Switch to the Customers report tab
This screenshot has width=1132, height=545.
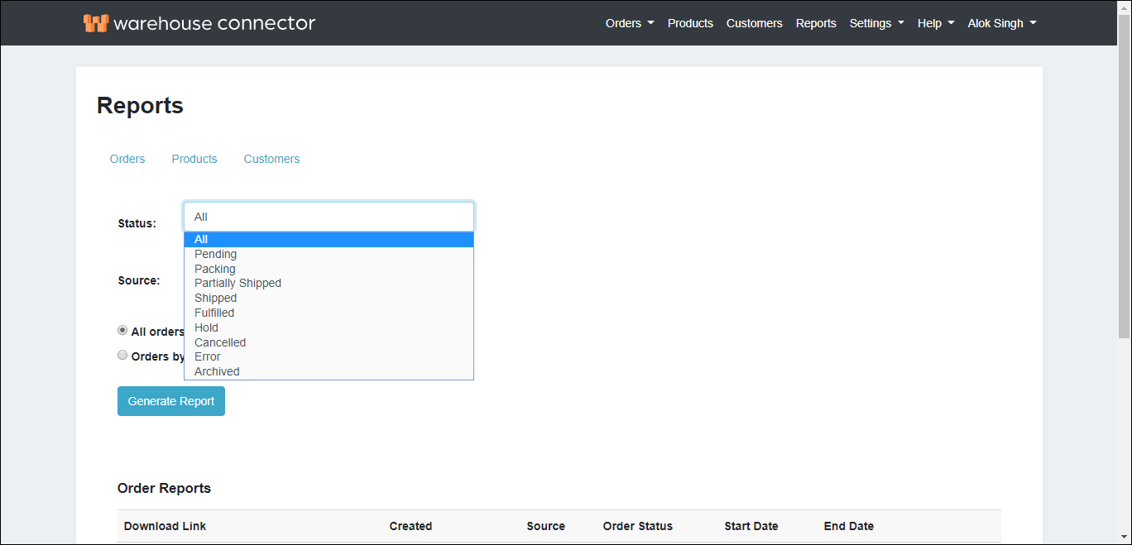(271, 159)
